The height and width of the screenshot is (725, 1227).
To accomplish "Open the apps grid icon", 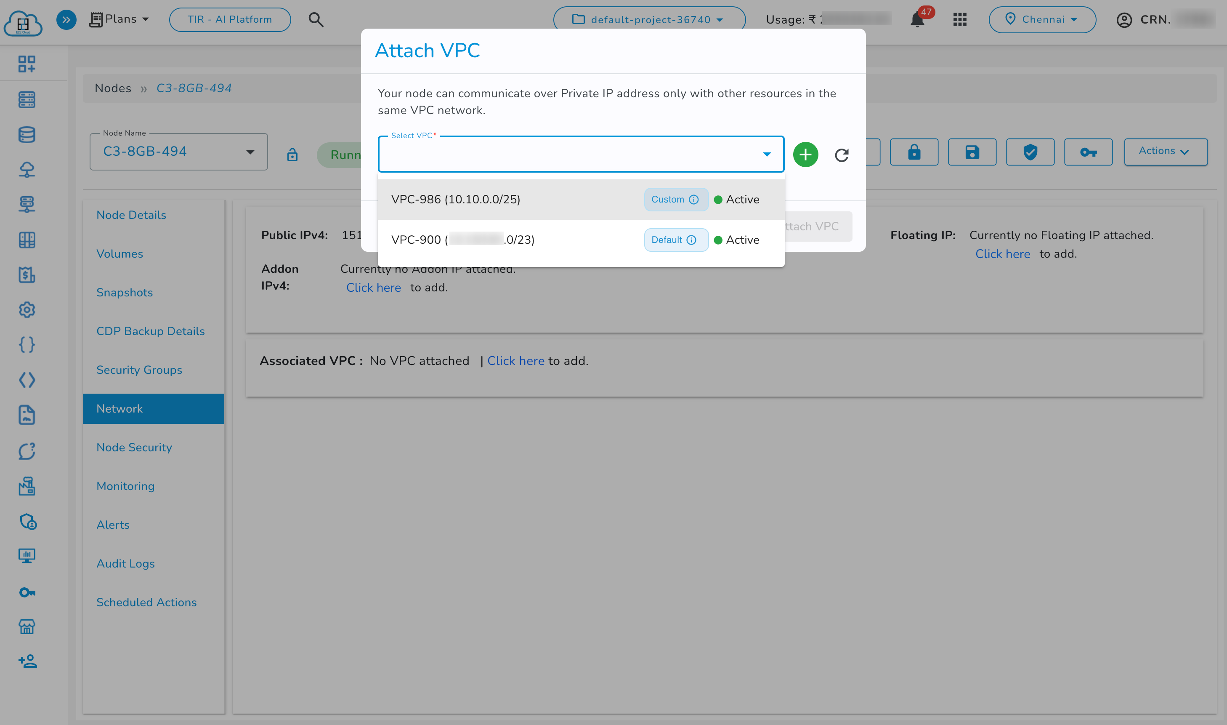I will (x=959, y=19).
